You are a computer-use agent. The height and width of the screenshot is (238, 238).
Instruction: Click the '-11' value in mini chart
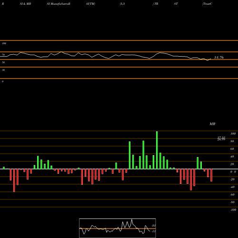pyautogui.click(x=153, y=231)
